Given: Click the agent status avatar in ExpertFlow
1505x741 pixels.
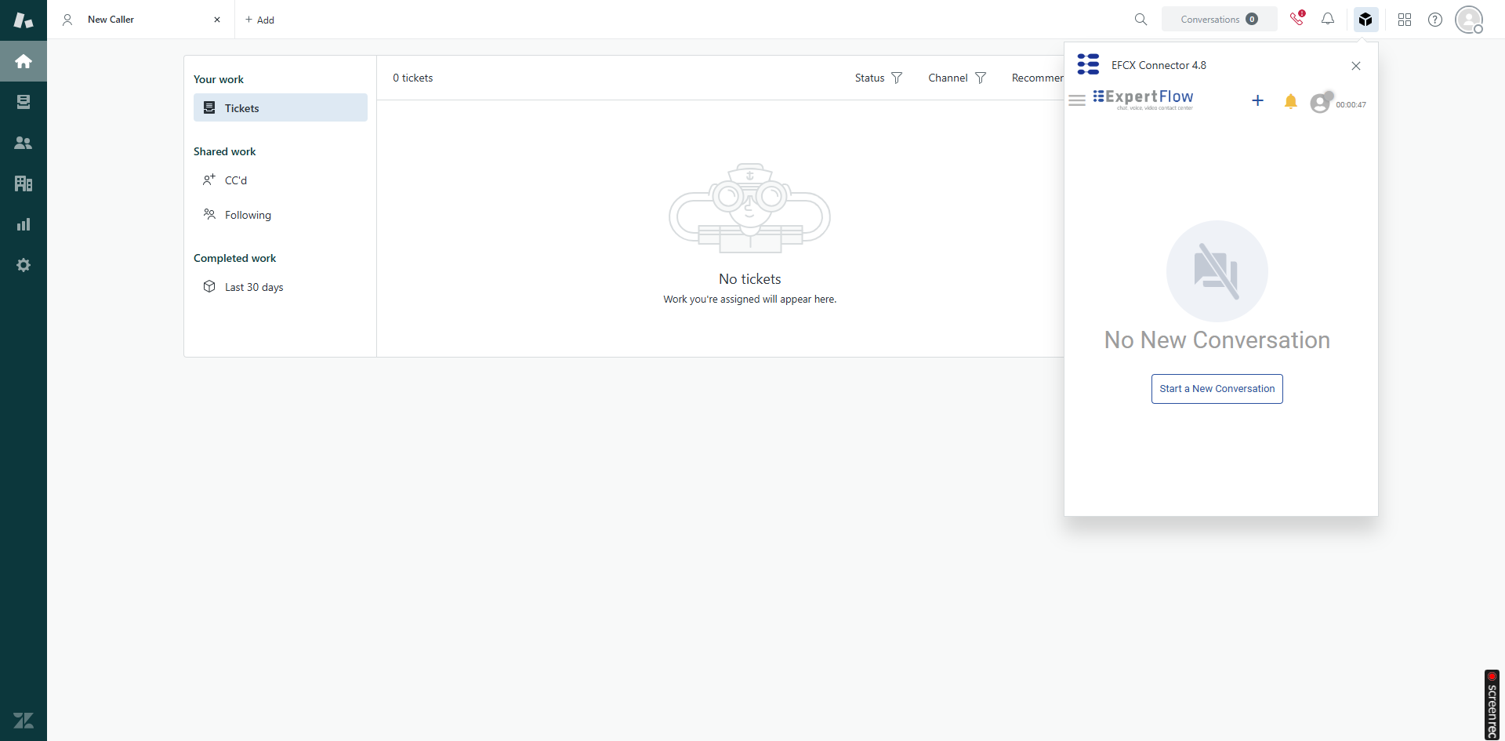Looking at the screenshot, I should 1321,103.
